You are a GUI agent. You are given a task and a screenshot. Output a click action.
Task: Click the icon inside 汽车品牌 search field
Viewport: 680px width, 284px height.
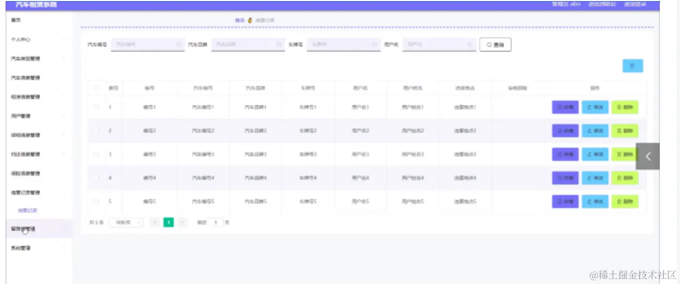click(x=279, y=45)
